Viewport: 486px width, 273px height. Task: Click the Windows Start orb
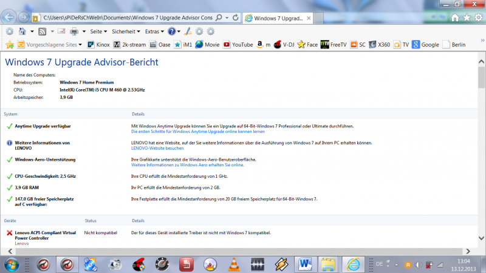coord(11,265)
